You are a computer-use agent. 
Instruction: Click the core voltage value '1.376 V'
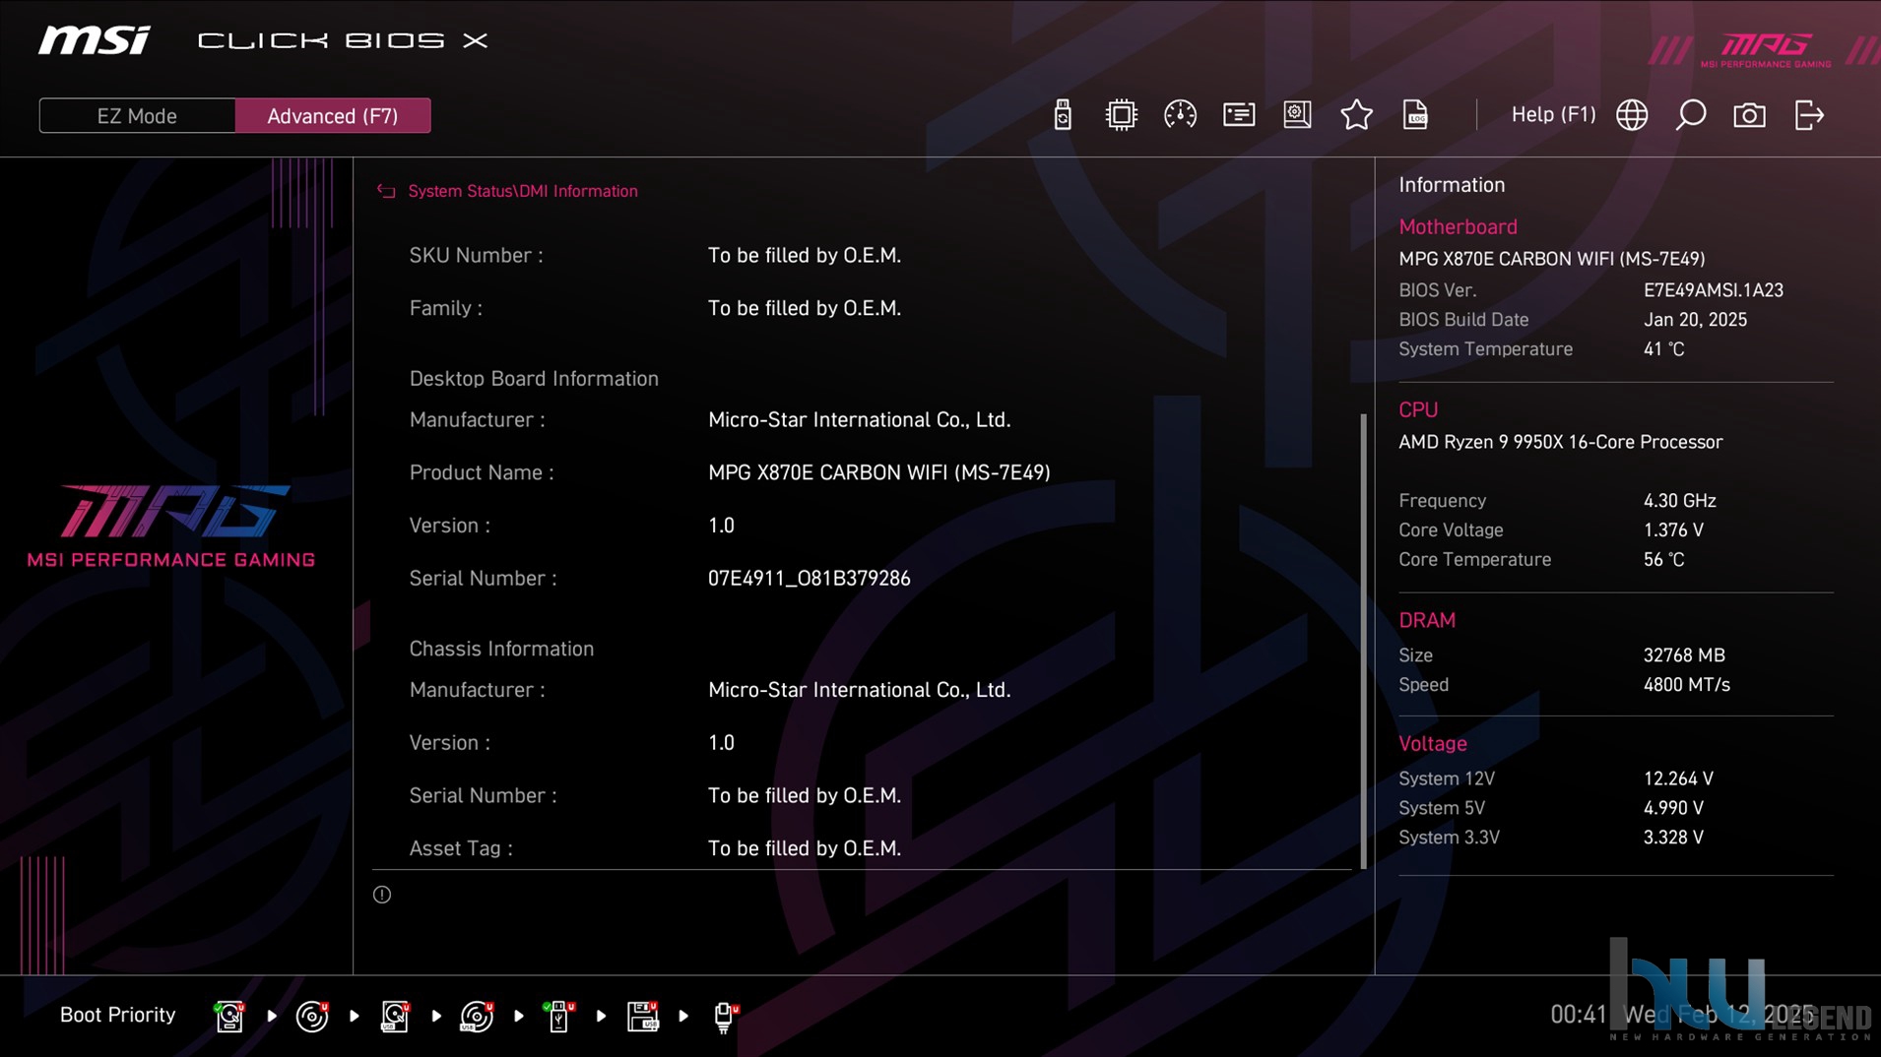1673,530
